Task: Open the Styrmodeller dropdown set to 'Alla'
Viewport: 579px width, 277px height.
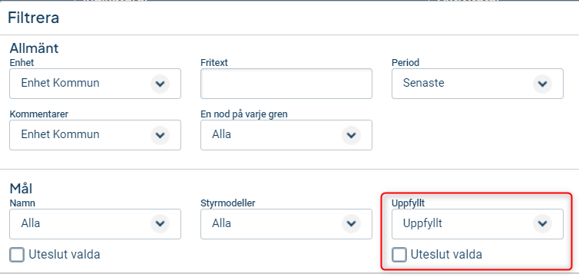Action: point(286,224)
